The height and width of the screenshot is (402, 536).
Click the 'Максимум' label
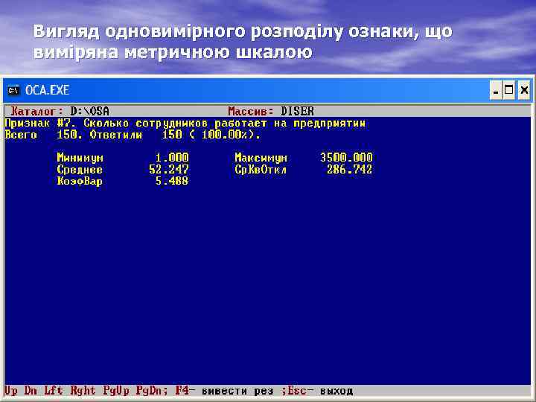(261, 158)
